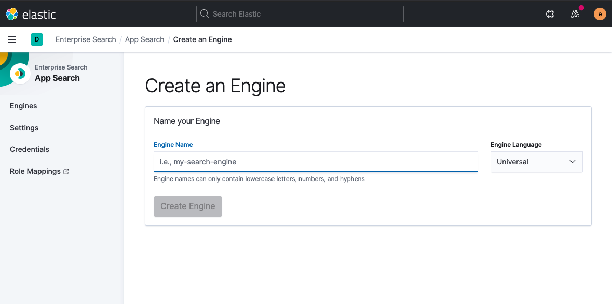
Task: Click the Engine Language dropdown chevron
Action: (x=573, y=162)
